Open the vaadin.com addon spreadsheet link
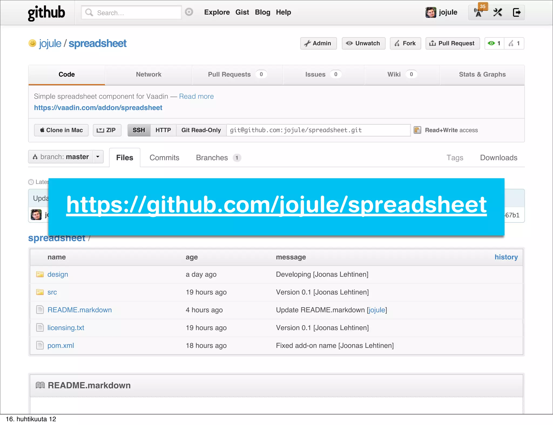Screen dimensions: 553x425 pyautogui.click(x=98, y=108)
